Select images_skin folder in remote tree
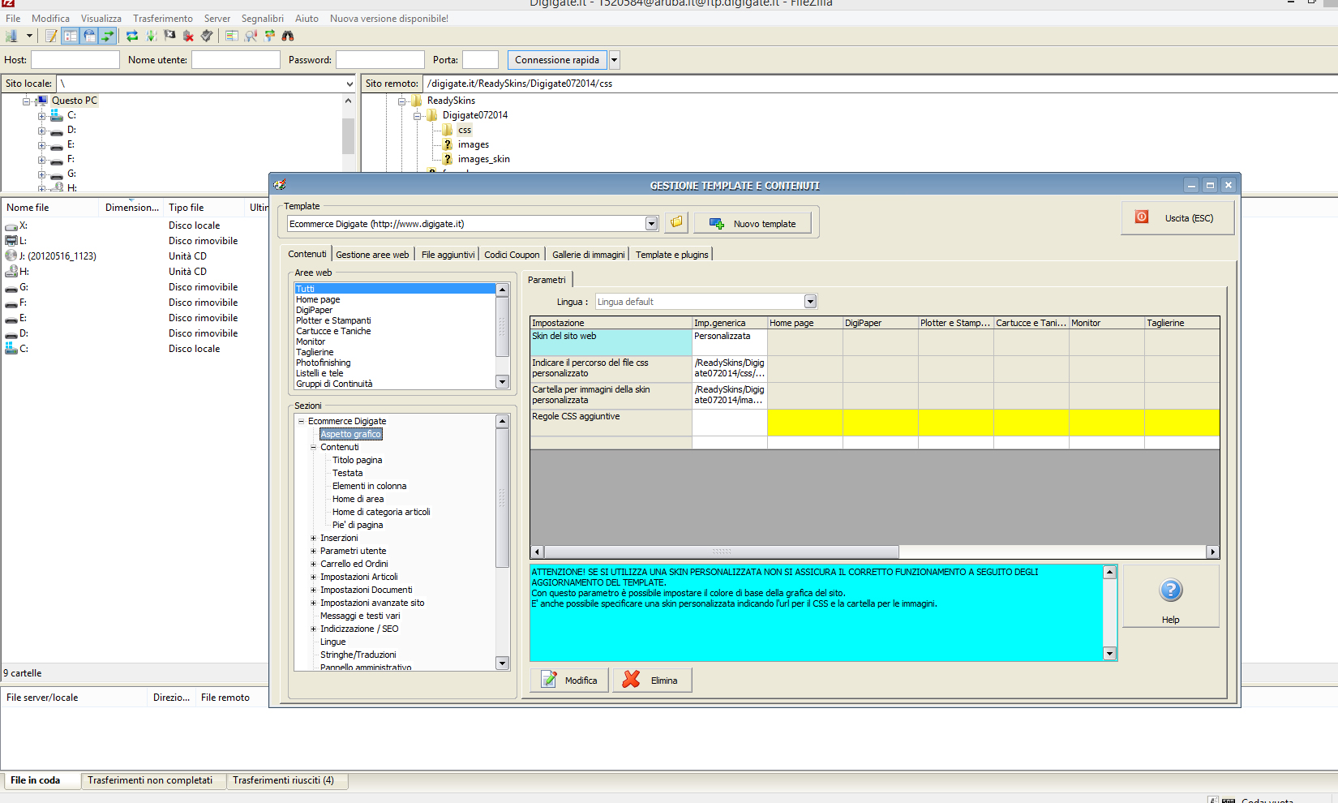Viewport: 1338px width, 803px height. click(484, 159)
